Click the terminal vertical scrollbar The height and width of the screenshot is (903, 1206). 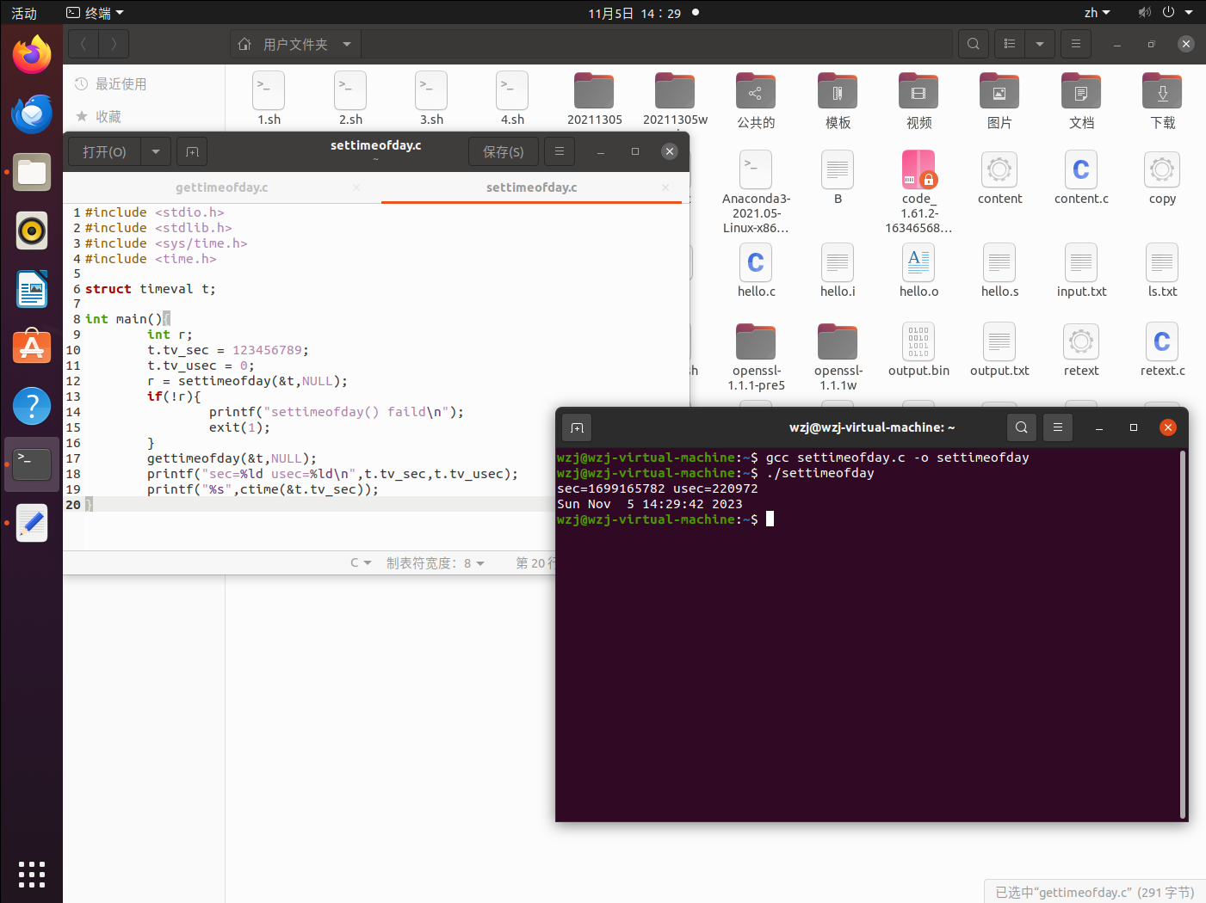(1183, 634)
